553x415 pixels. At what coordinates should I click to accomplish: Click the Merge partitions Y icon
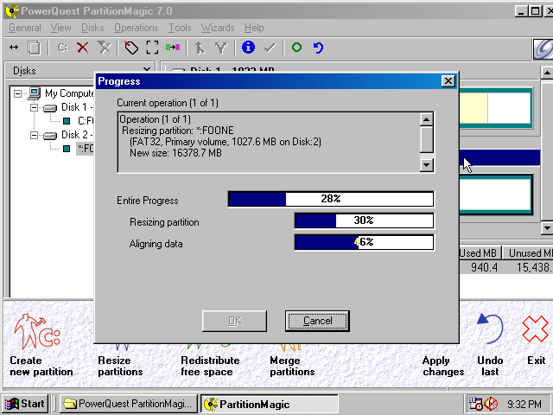point(221,48)
